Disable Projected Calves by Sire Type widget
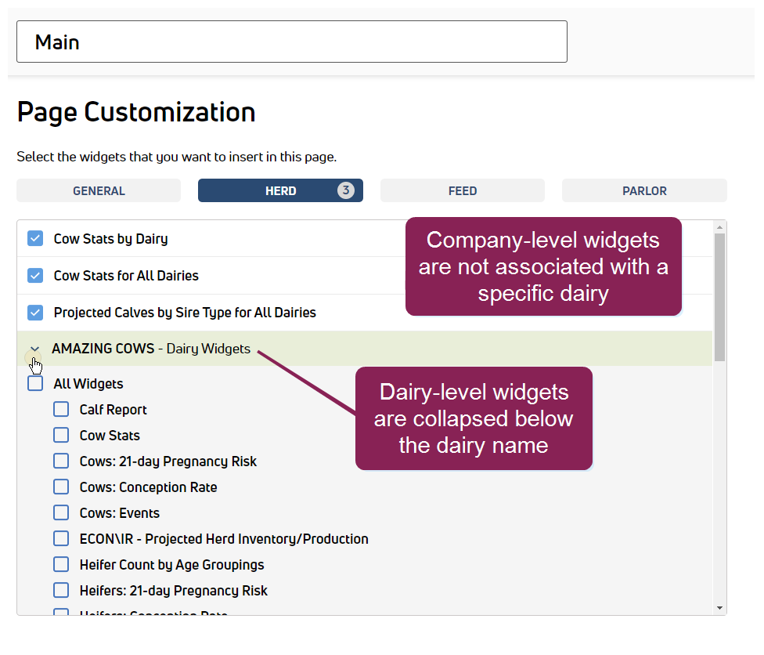Screen dimensions: 764x655 [35, 312]
